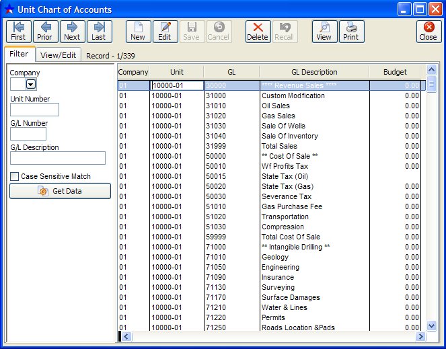The height and width of the screenshot is (349, 446).
Task: Select the Geology row
Action: tap(269, 257)
